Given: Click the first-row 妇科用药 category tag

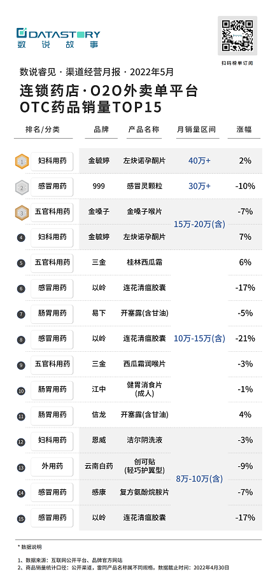Looking at the screenshot, I should (52, 161).
